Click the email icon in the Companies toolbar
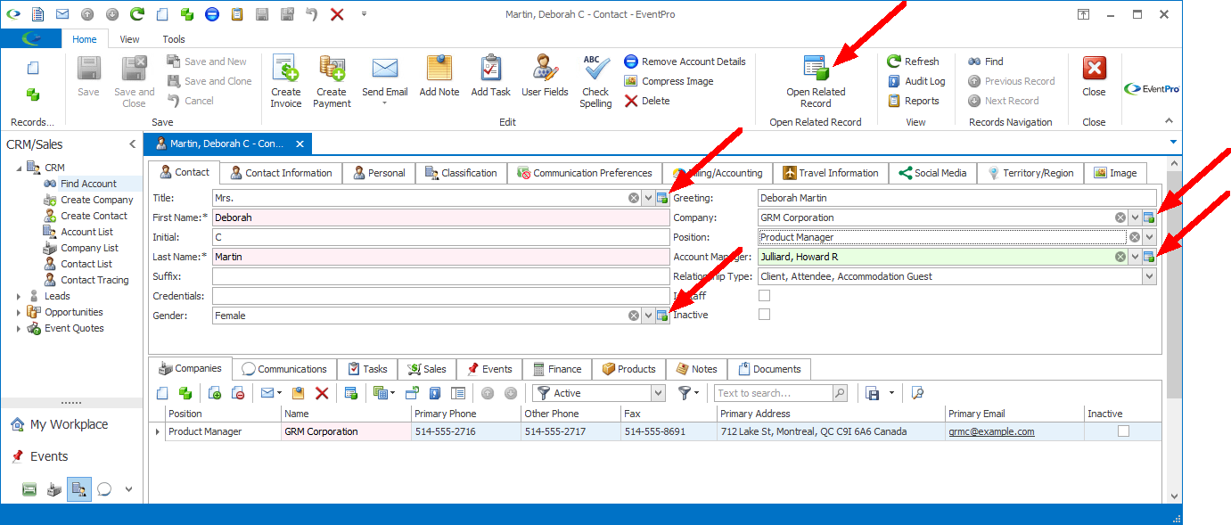The height and width of the screenshot is (525, 1231). coord(267,393)
